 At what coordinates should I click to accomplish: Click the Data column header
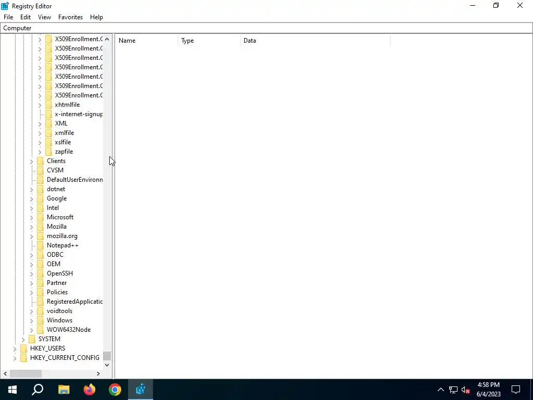[315, 41]
